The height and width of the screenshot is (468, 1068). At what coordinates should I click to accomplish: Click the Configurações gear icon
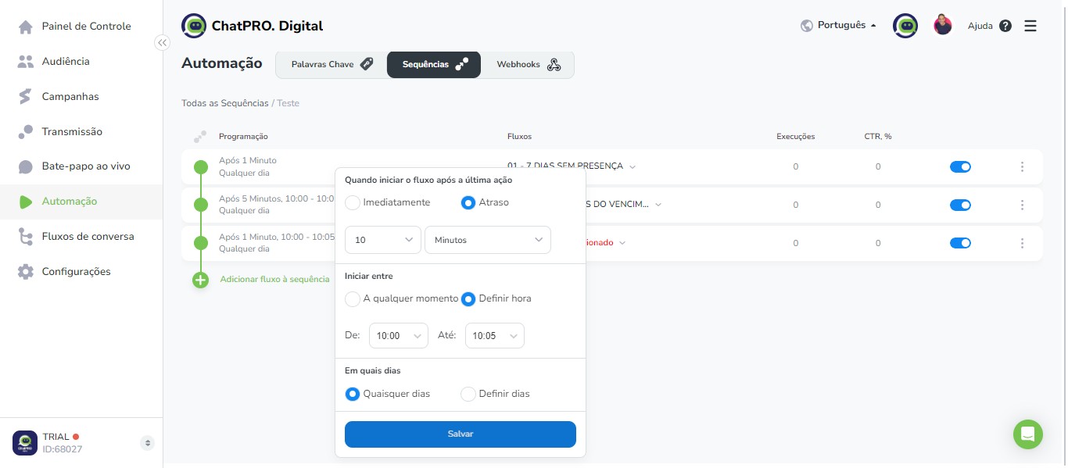click(x=26, y=272)
